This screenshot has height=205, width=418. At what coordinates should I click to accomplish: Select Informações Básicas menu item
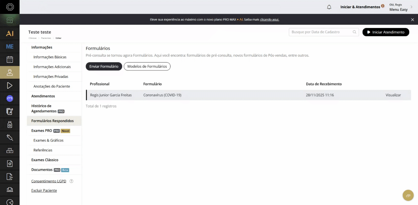pyautogui.click(x=50, y=57)
